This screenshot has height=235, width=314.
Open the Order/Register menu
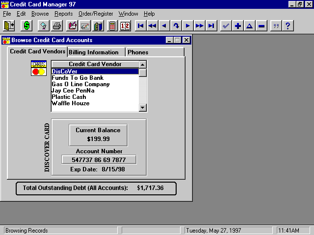click(x=96, y=14)
